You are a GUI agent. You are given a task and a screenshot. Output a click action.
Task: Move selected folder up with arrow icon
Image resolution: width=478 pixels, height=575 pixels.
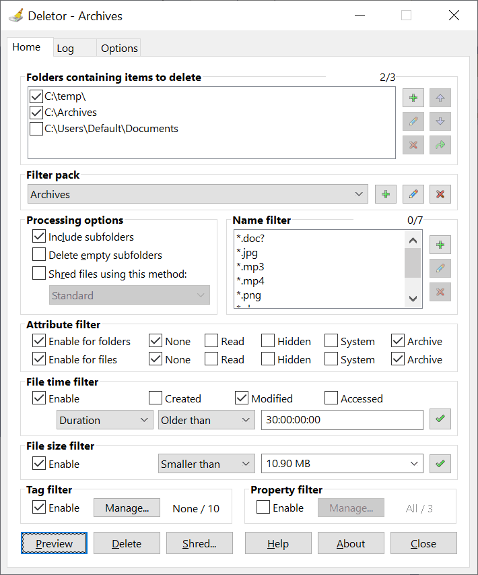click(440, 98)
